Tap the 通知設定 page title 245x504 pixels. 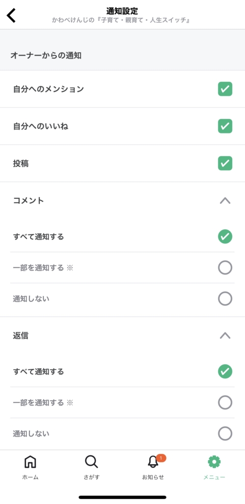122,11
